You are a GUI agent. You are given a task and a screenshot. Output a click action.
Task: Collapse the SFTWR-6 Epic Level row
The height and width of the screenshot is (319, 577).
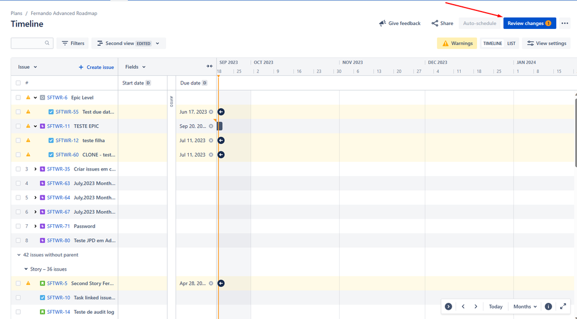pyautogui.click(x=35, y=98)
